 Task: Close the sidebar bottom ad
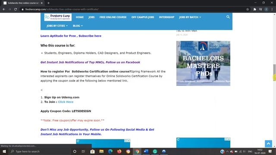229,139
